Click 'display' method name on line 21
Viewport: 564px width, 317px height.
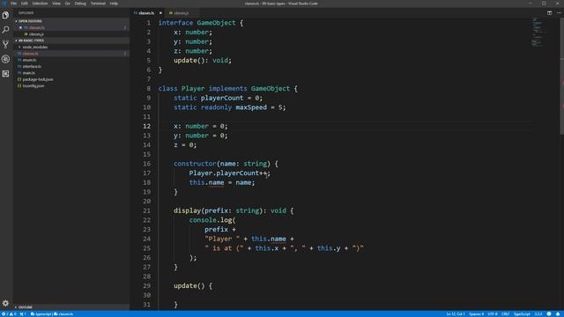pos(187,210)
